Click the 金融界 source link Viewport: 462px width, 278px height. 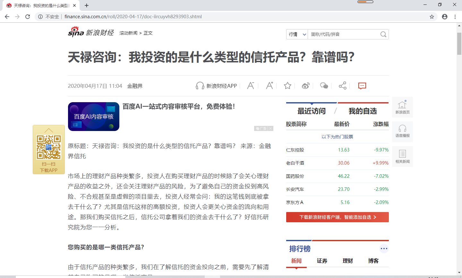pyautogui.click(x=135, y=86)
